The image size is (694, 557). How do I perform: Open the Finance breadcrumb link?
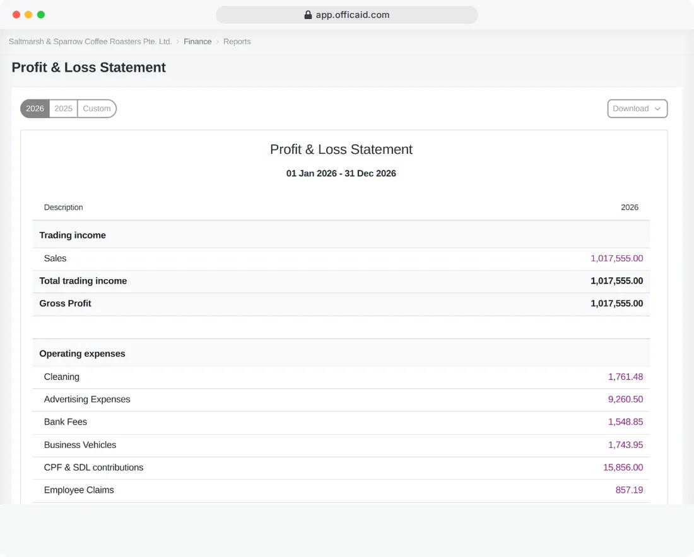[197, 42]
